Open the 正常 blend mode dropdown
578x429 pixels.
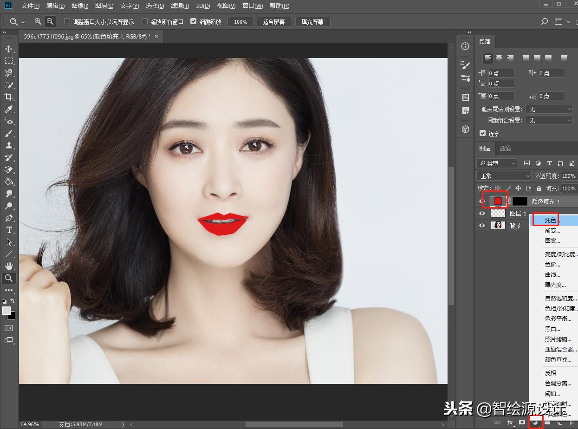(504, 175)
